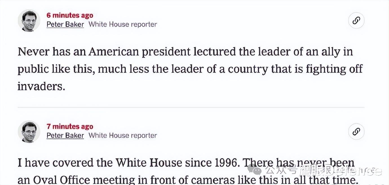Click the line starting "Never has an American president"

(x=185, y=52)
